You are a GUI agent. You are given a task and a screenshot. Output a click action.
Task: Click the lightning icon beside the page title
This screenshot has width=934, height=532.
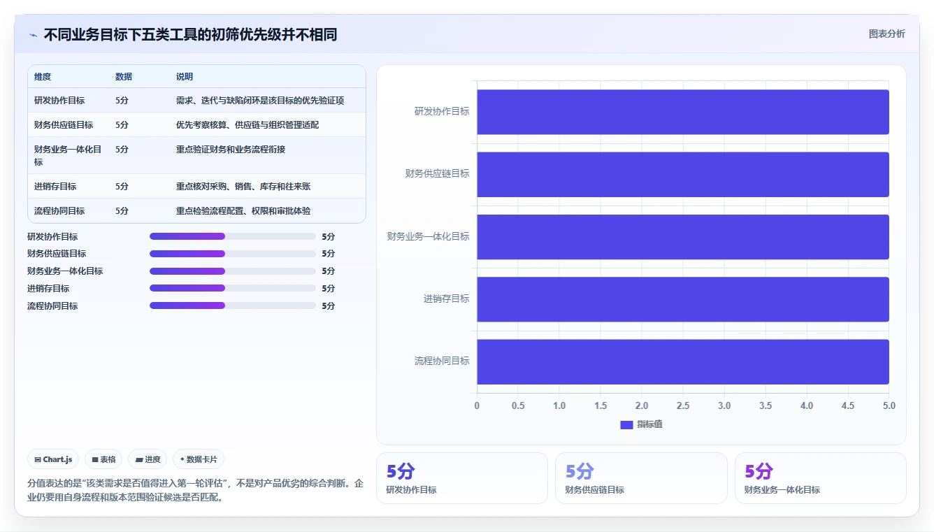click(x=33, y=35)
